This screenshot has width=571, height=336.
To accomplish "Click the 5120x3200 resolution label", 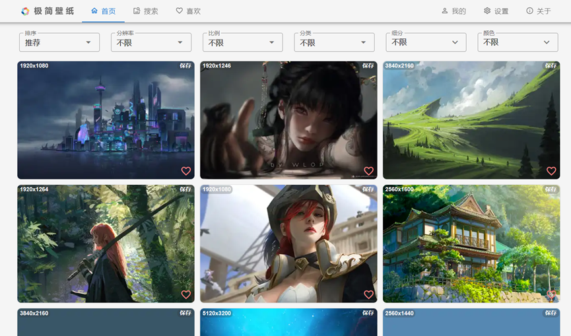I will 217,313.
